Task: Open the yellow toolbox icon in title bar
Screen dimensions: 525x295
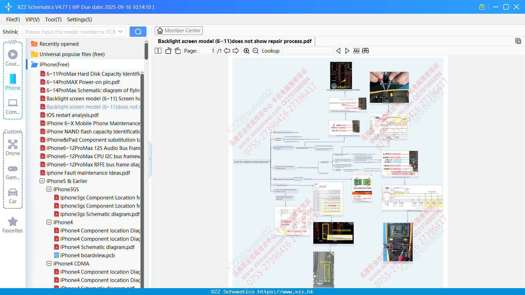Action: (x=482, y=7)
